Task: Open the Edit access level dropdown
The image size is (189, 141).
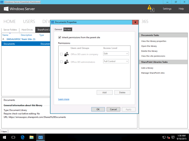Action: (x=116, y=54)
